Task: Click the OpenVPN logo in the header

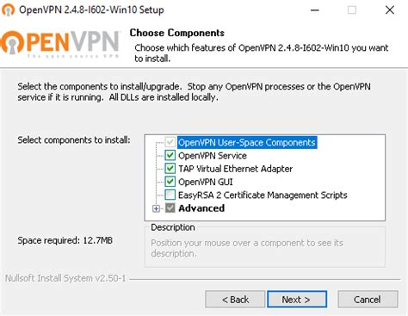Action: [x=60, y=44]
